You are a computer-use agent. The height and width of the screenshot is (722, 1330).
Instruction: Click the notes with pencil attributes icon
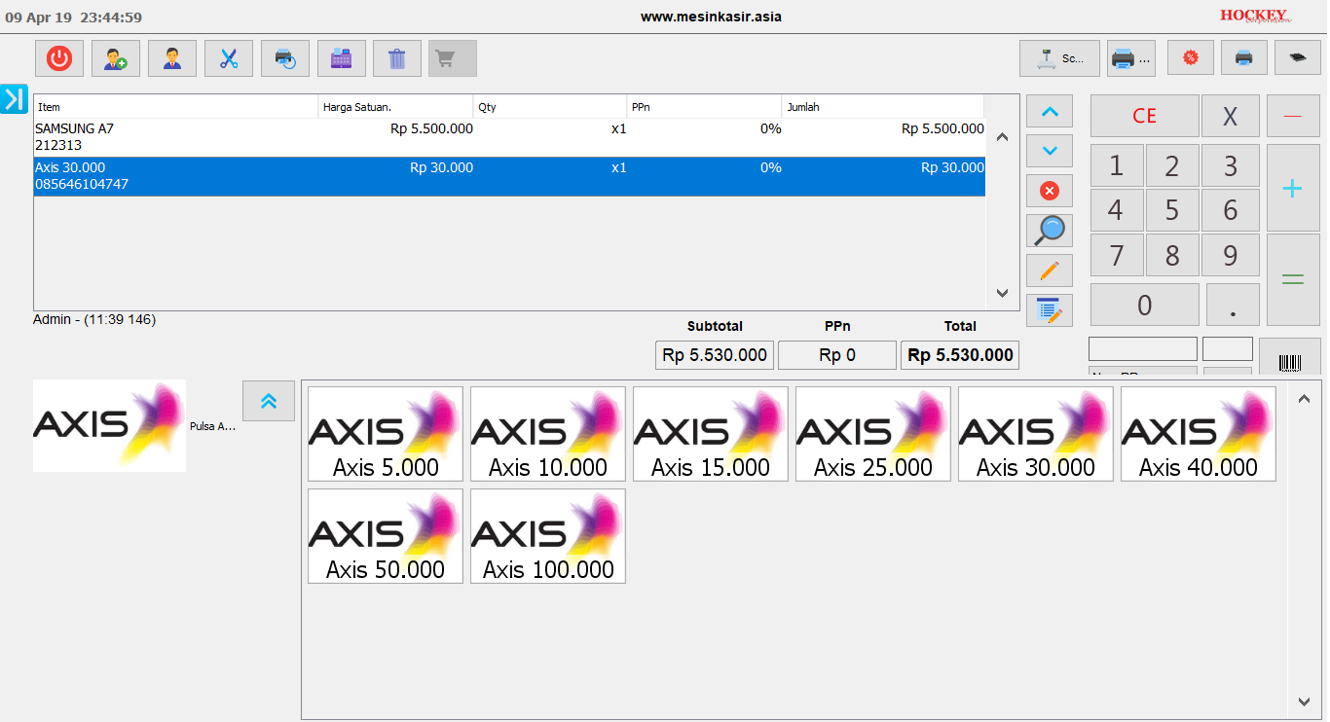pyautogui.click(x=1050, y=310)
